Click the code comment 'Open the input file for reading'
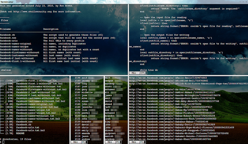248x144 pixels. pos(163,17)
